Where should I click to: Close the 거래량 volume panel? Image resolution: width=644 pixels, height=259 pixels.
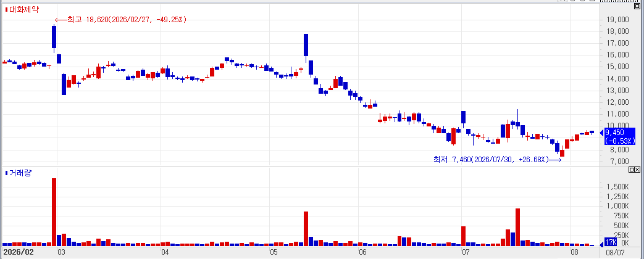click(x=637, y=170)
